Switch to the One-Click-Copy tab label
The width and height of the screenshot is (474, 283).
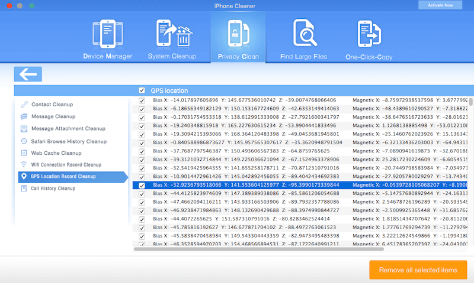[x=369, y=57]
